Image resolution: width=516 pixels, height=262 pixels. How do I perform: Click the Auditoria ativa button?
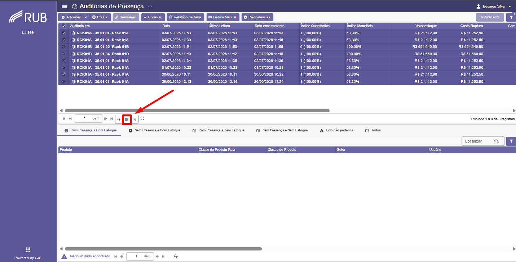point(490,17)
